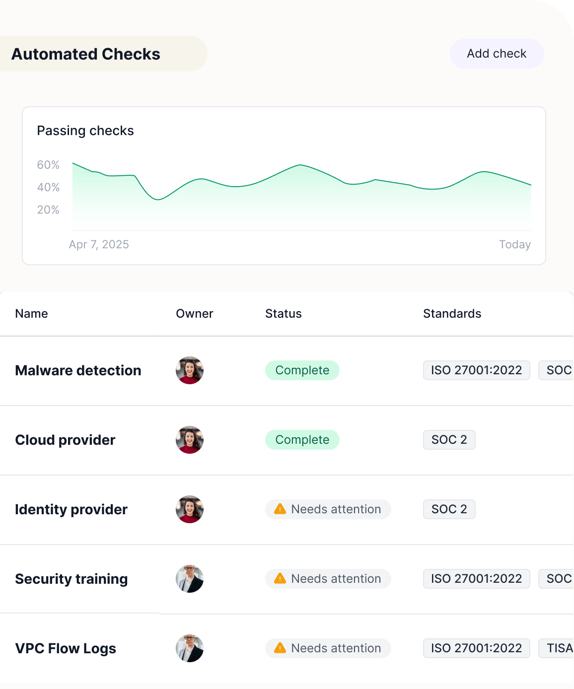Click VPC Flow Logs owner avatar
Image resolution: width=574 pixels, height=689 pixels.
190,648
